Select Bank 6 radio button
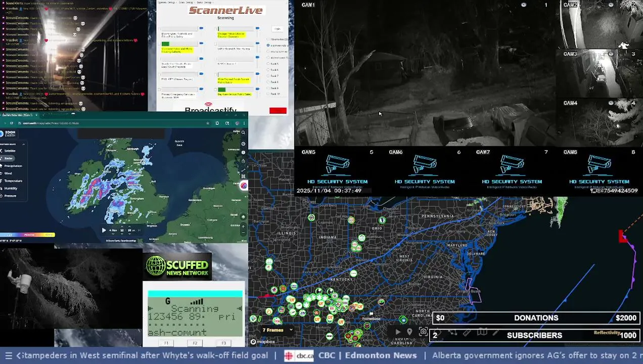643x364 pixels. tap(268, 70)
